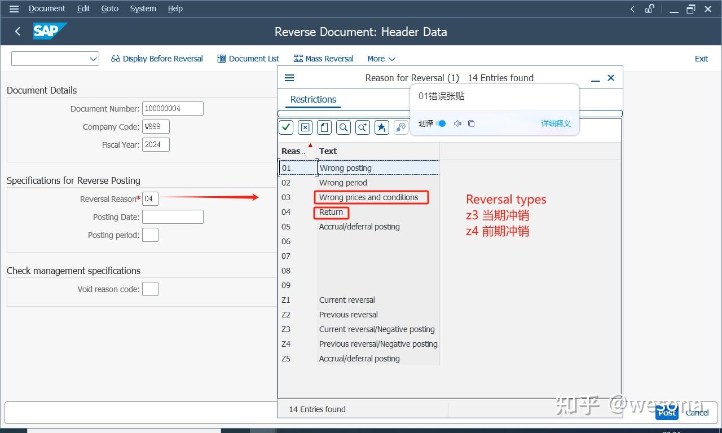Image resolution: width=722 pixels, height=433 pixels.
Task: Click the new page icon in dialog toolbar
Action: pyautogui.click(x=324, y=127)
